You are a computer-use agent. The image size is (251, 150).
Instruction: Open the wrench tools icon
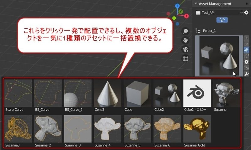[x=247, y=74]
